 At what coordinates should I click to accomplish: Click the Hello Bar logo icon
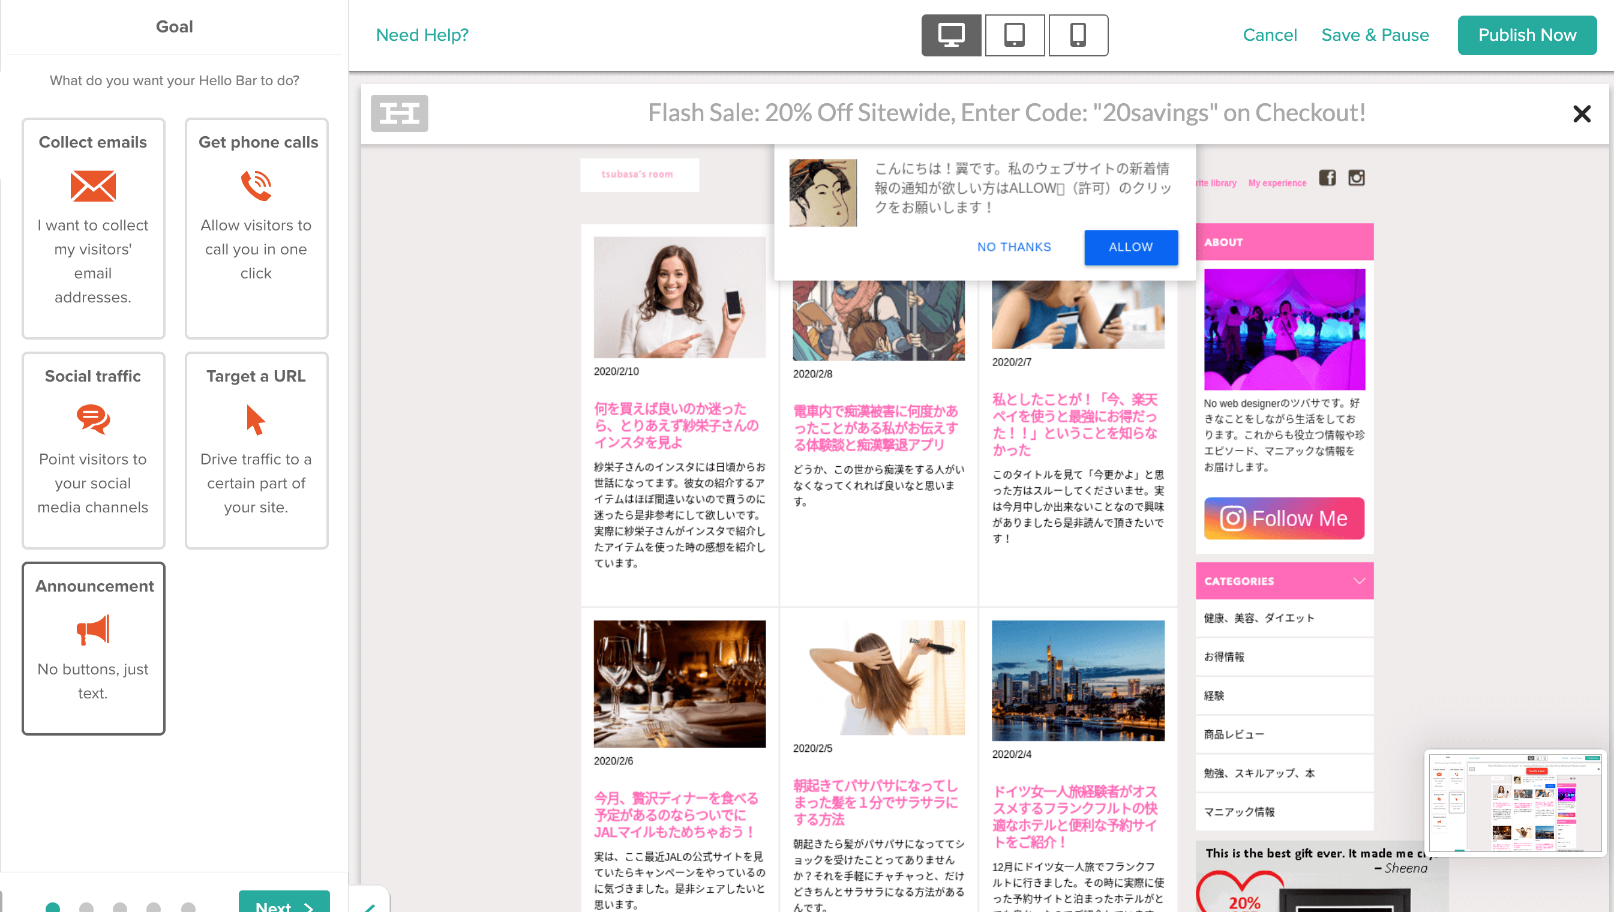[x=399, y=113]
